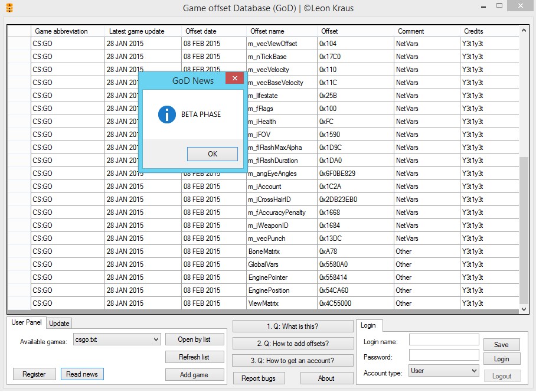Open the About button
This screenshot has width=536, height=392.
pos(326,378)
